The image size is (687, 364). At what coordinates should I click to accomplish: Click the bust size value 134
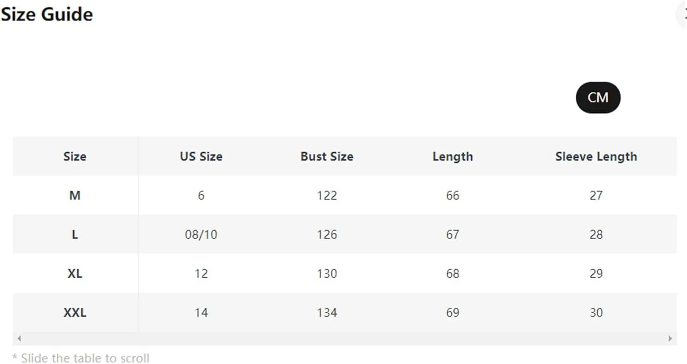coord(327,313)
